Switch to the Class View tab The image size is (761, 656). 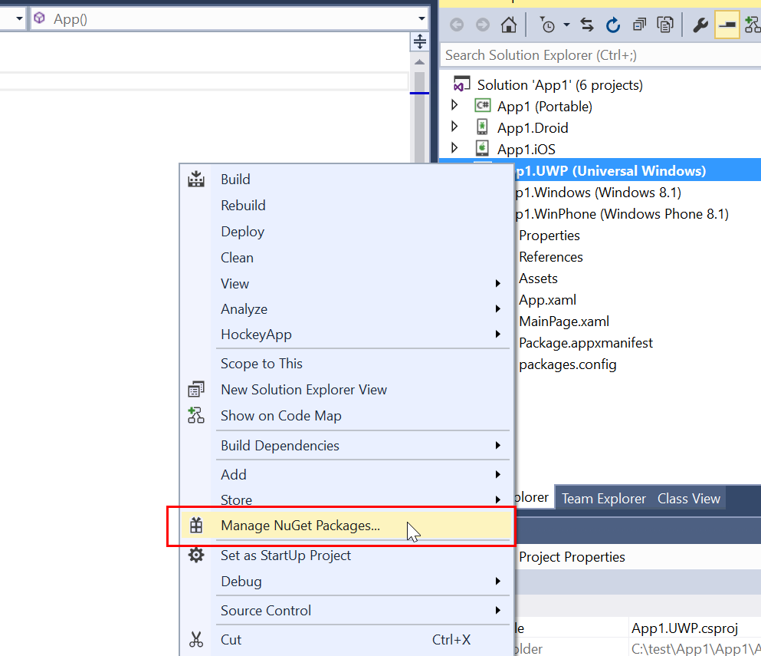coord(689,499)
